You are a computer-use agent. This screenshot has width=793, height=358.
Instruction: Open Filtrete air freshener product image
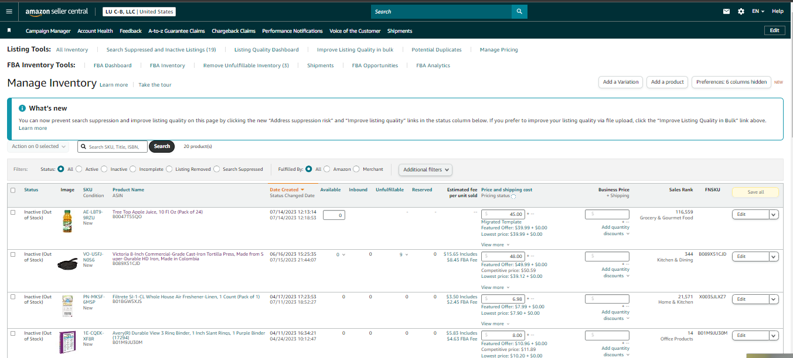[x=67, y=306]
